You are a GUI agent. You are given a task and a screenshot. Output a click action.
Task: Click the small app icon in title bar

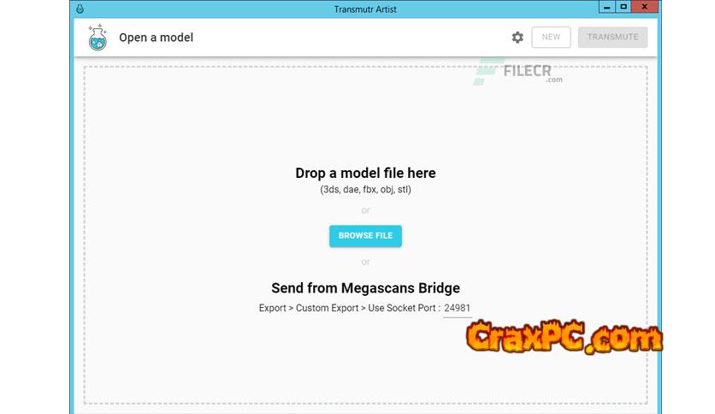pos(80,9)
